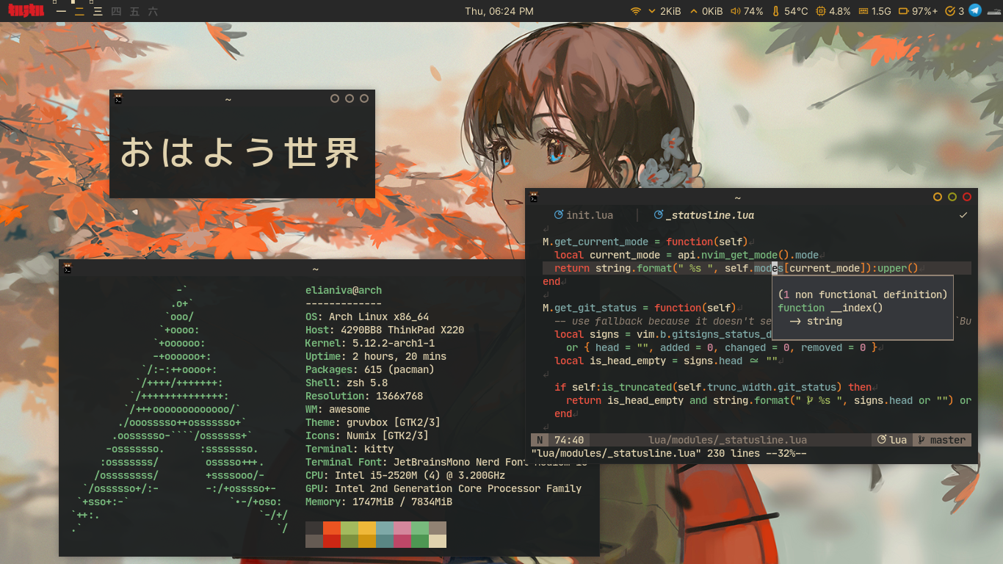This screenshot has width=1003, height=564.
Task: Click the upload arrow next to 0KiB
Action: coord(694,11)
